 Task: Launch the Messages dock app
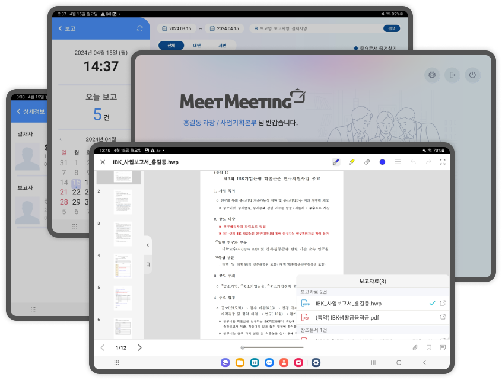pos(269,362)
